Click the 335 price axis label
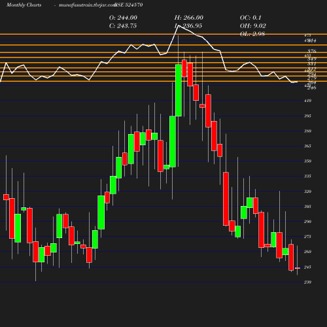327x327 pixels. click(x=307, y=176)
